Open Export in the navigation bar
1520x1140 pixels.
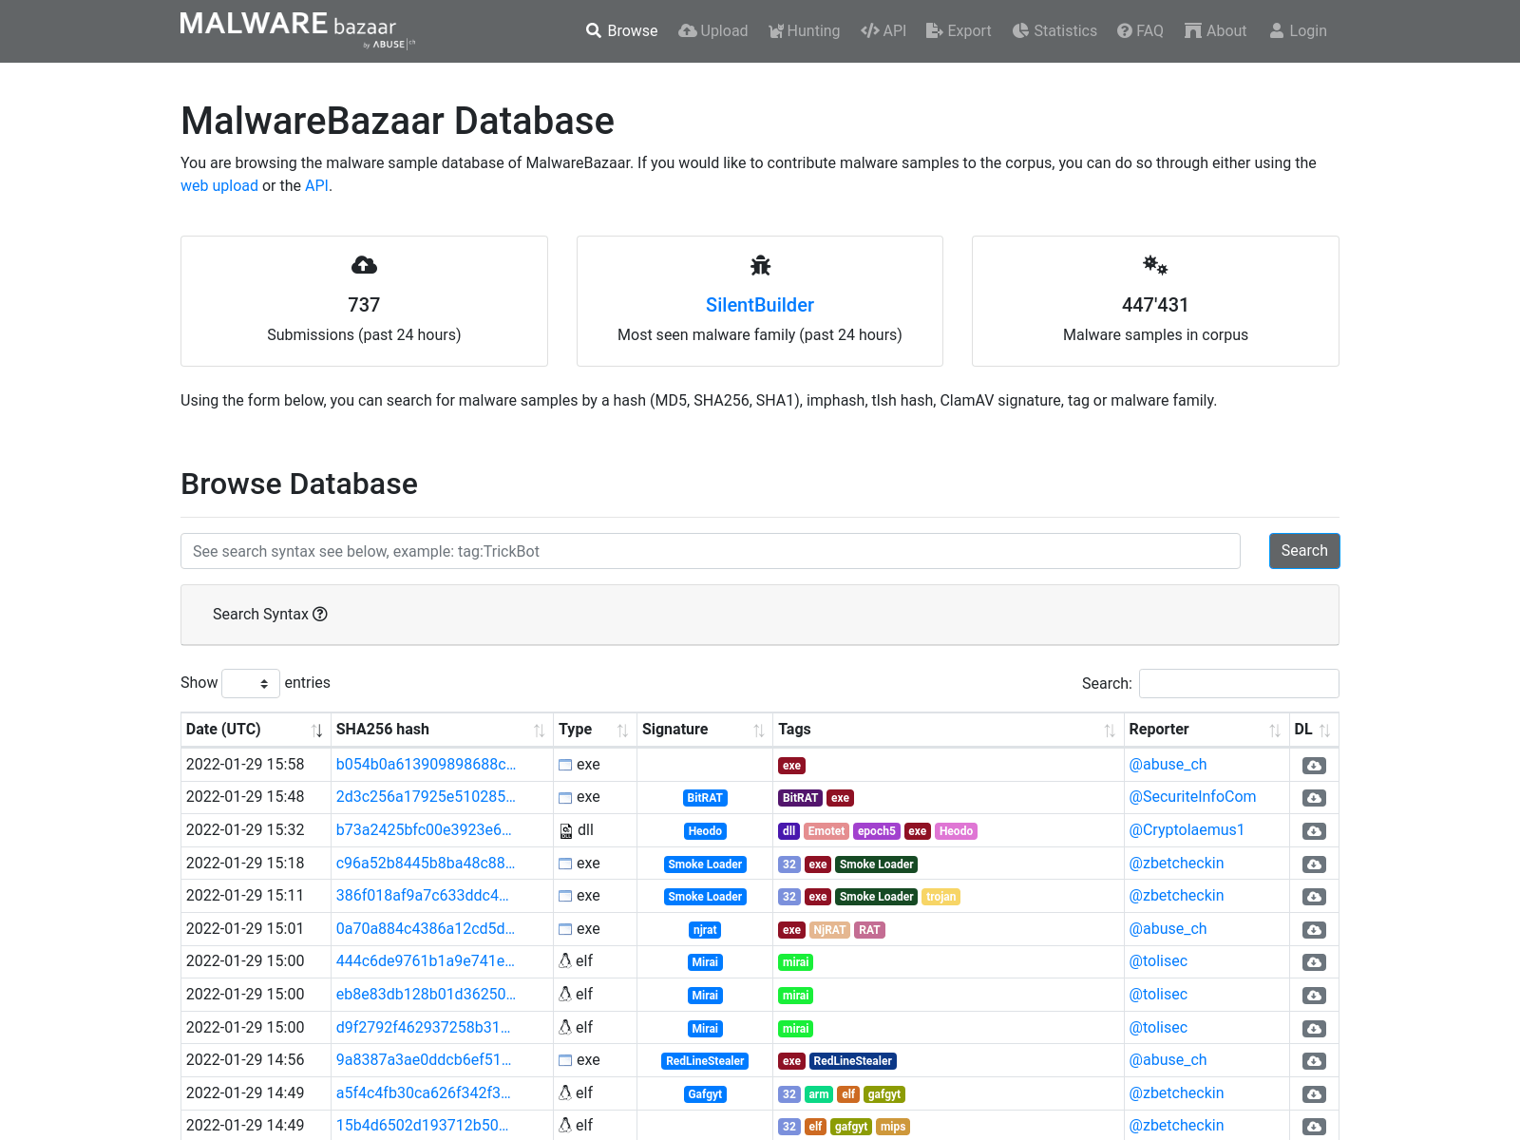(x=959, y=30)
